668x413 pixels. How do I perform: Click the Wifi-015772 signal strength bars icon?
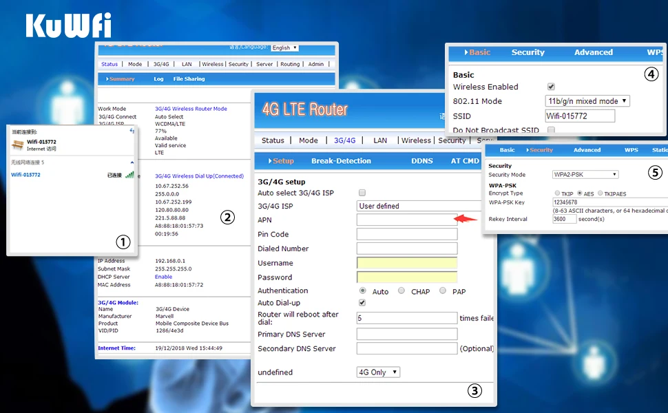tap(131, 174)
